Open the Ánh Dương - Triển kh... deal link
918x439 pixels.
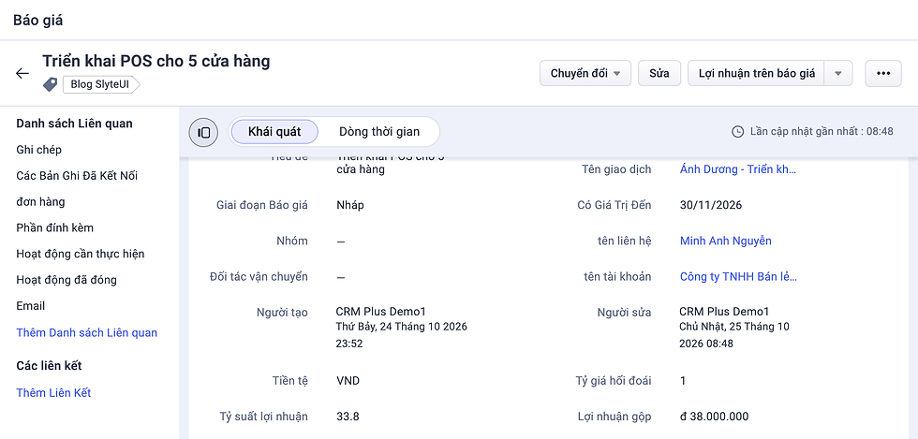(738, 169)
